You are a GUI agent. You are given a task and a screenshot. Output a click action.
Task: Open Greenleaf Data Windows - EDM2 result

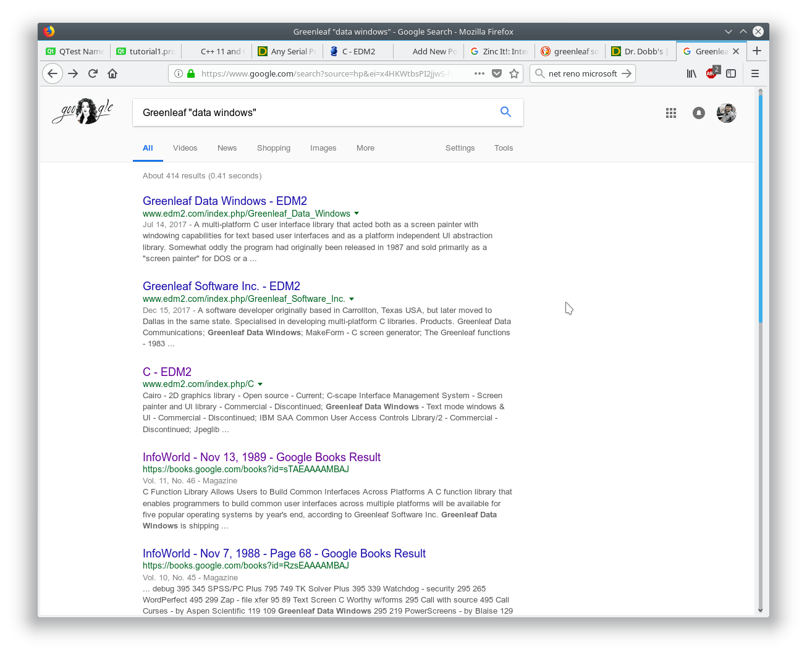click(x=225, y=201)
